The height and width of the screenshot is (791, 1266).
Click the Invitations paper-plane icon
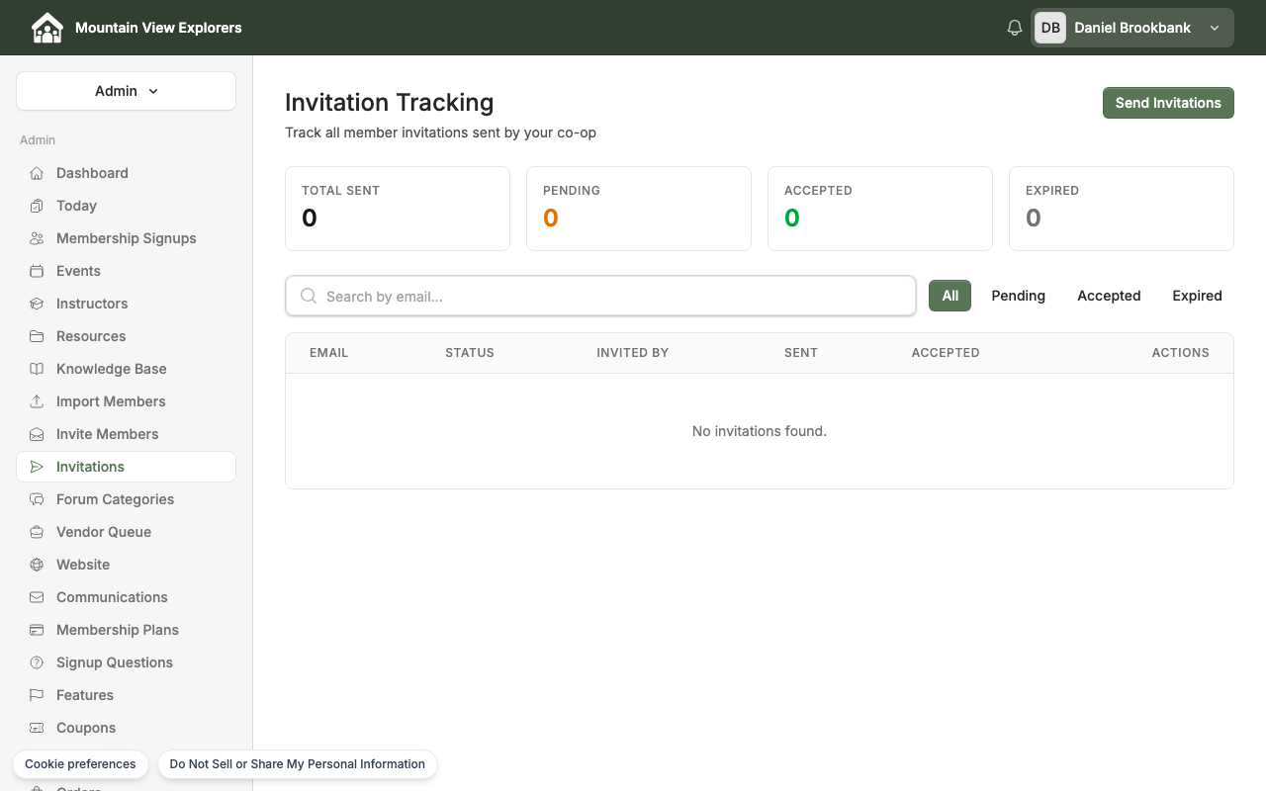point(37,467)
